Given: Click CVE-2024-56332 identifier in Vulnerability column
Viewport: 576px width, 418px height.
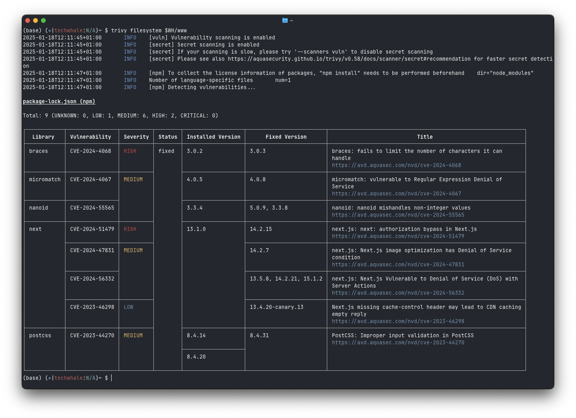Looking at the screenshot, I should [x=92, y=279].
